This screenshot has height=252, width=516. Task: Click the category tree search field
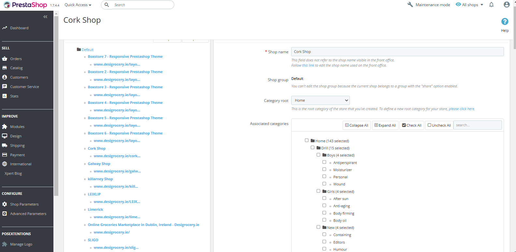coord(478,125)
